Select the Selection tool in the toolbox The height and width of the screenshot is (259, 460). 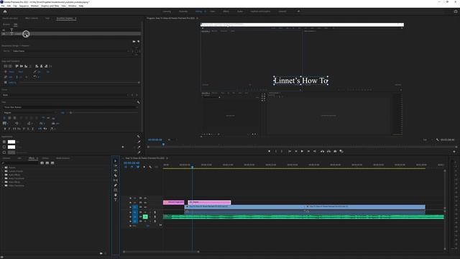pyautogui.click(x=115, y=161)
